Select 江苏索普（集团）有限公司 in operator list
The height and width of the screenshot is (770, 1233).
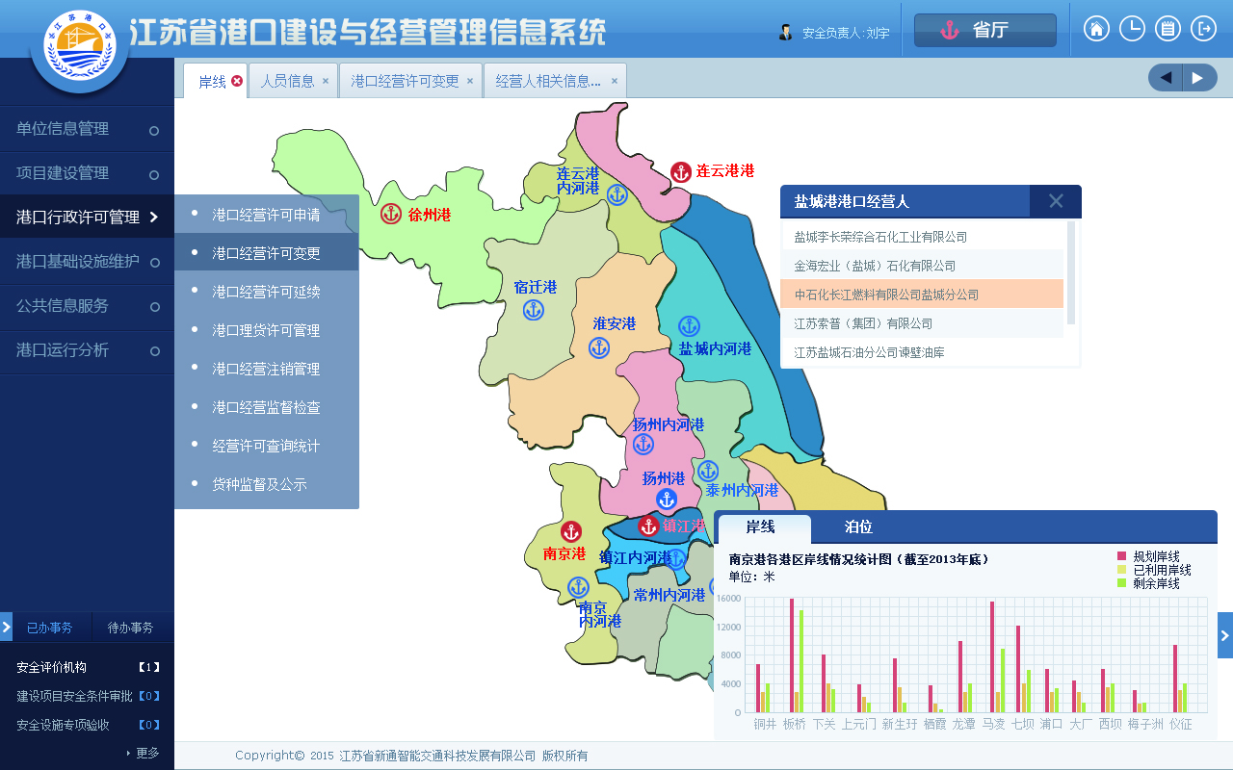(863, 323)
